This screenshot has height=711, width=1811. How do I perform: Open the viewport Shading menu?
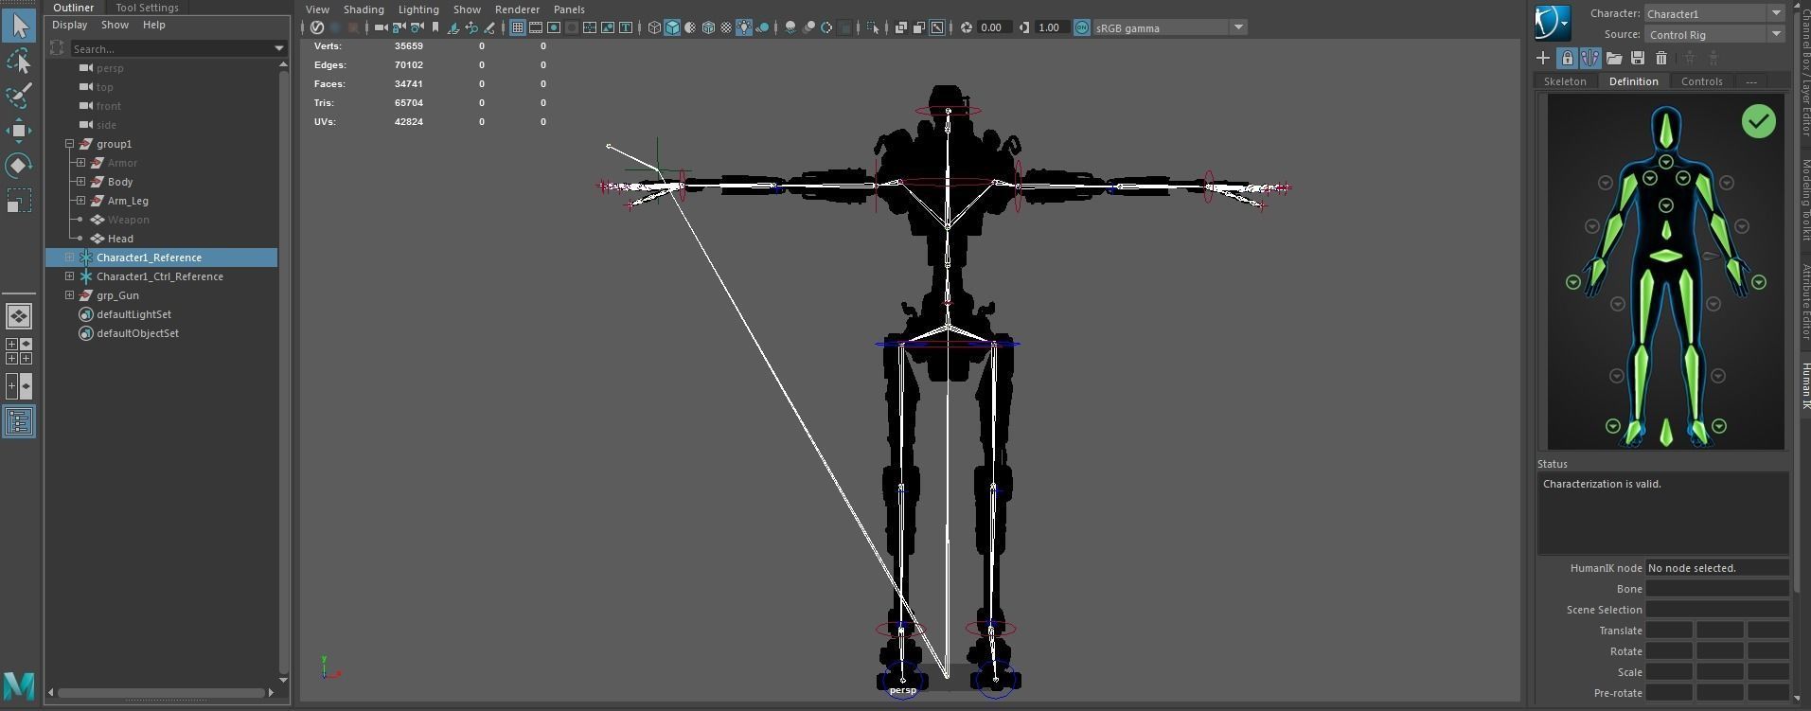tap(364, 9)
